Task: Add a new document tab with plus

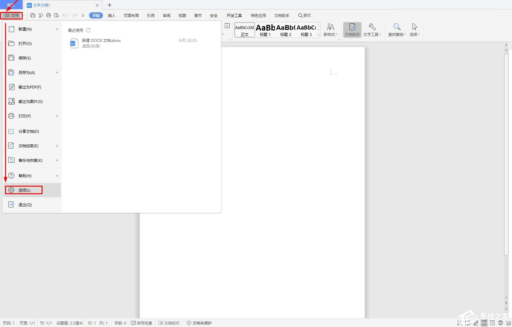Action: coord(110,5)
